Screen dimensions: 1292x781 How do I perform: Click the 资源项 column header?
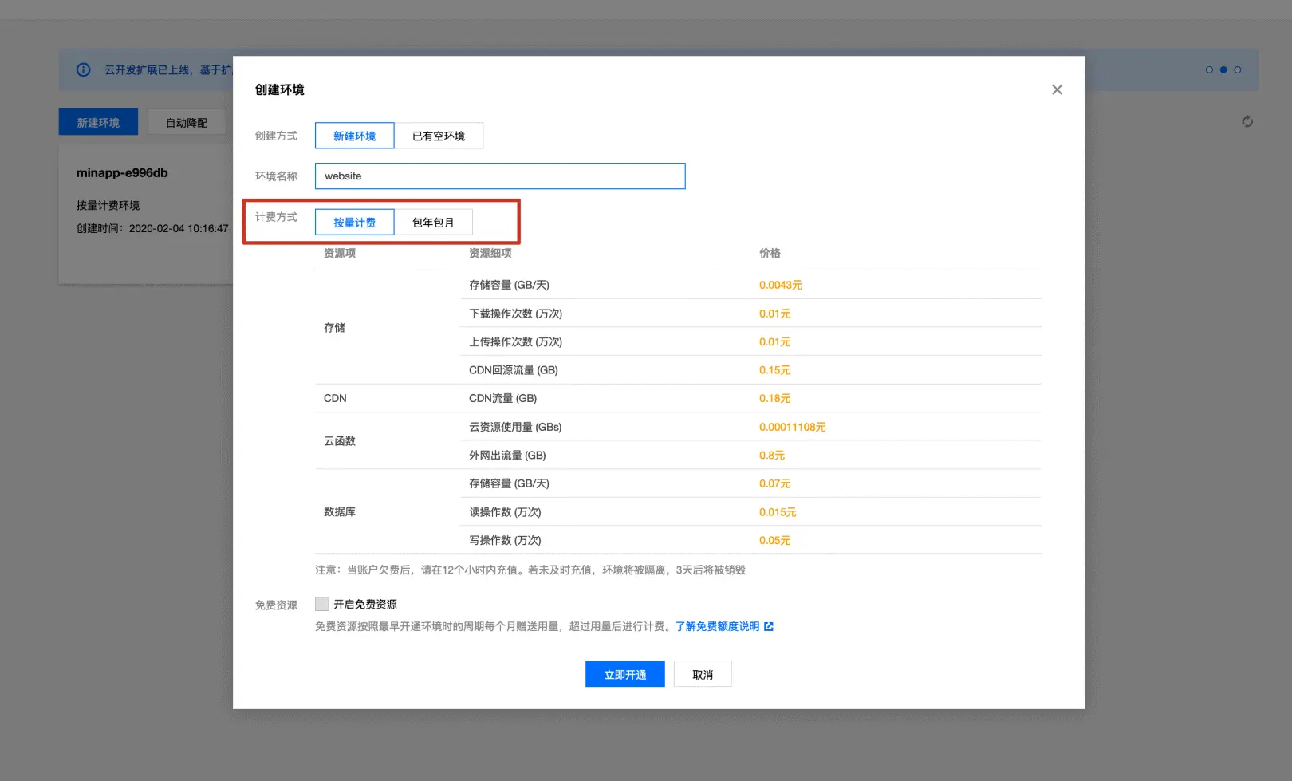click(340, 253)
